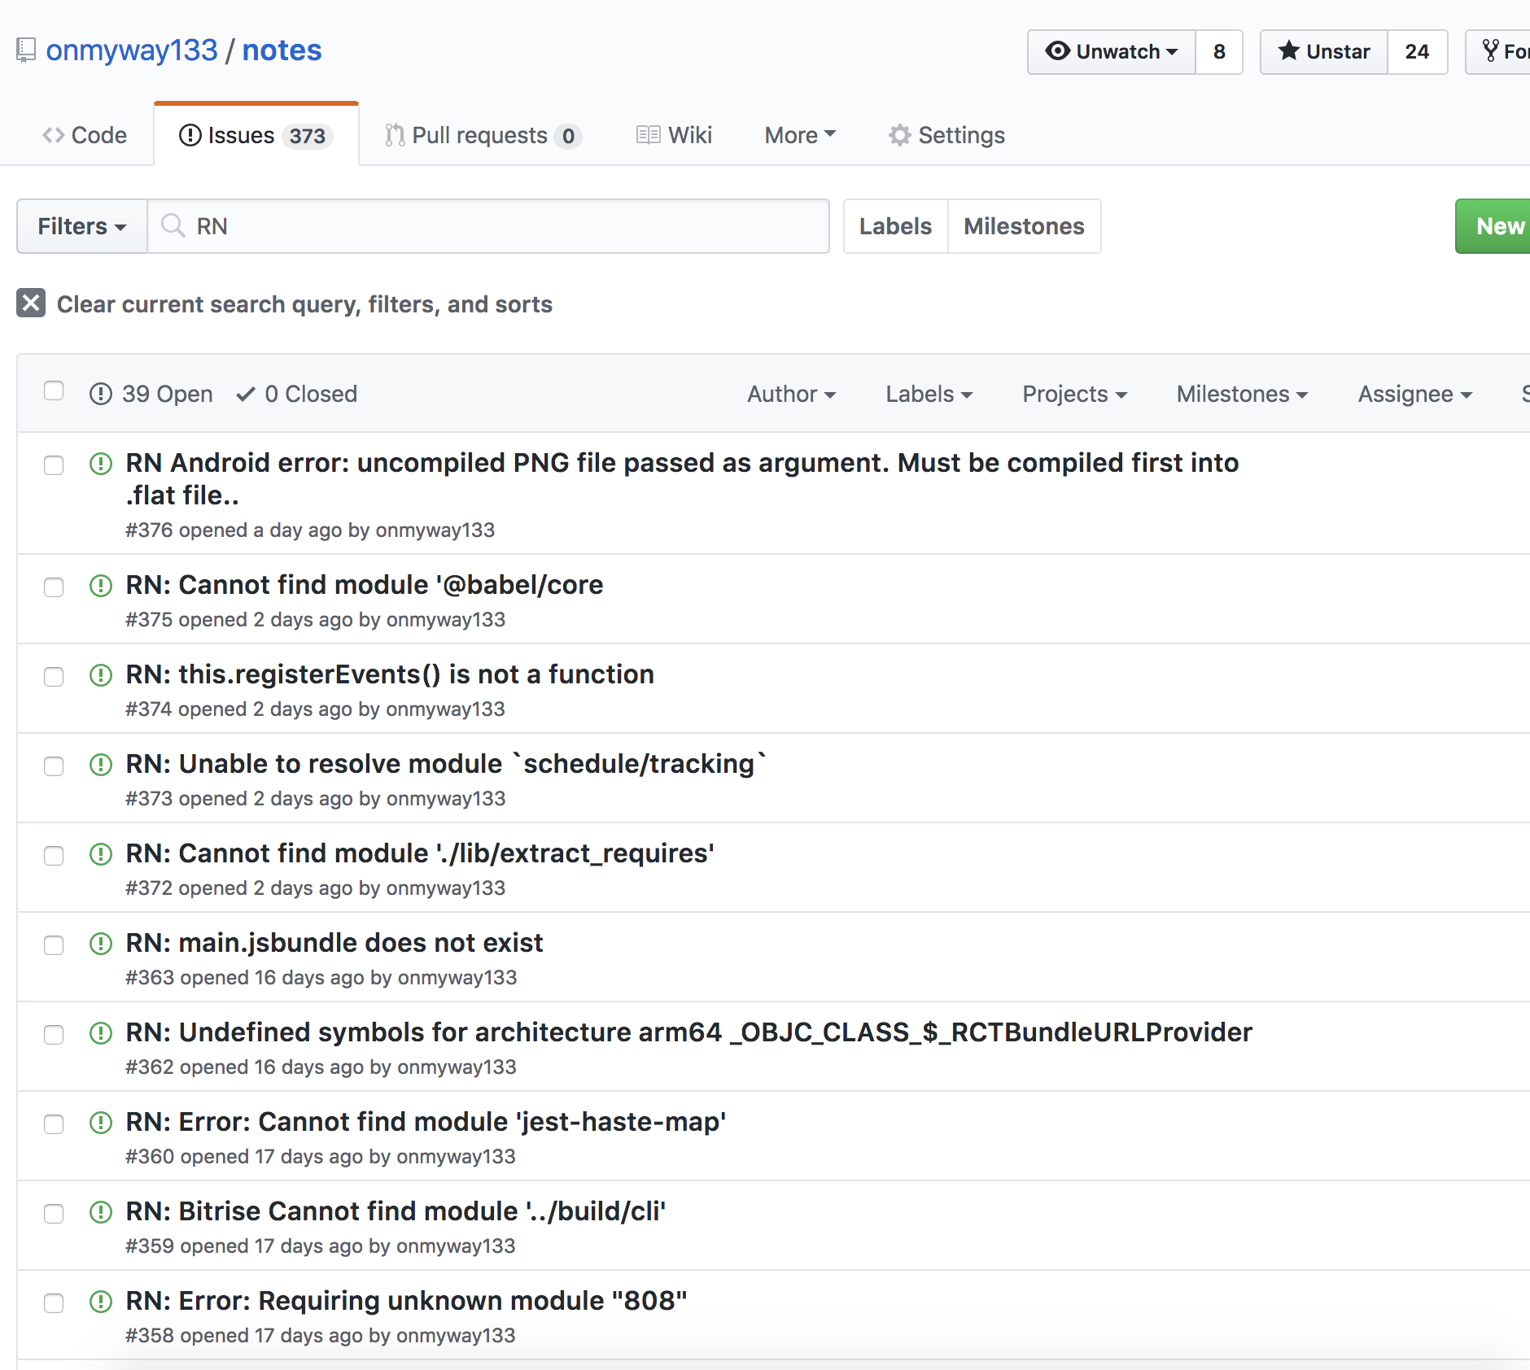This screenshot has height=1370, width=1530.
Task: Click the magnifier icon in the search box
Action: tap(172, 225)
